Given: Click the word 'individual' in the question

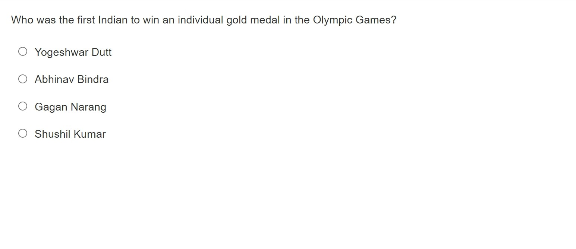Looking at the screenshot, I should [201, 20].
